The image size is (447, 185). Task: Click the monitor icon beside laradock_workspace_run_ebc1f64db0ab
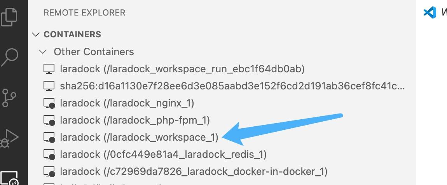point(49,69)
